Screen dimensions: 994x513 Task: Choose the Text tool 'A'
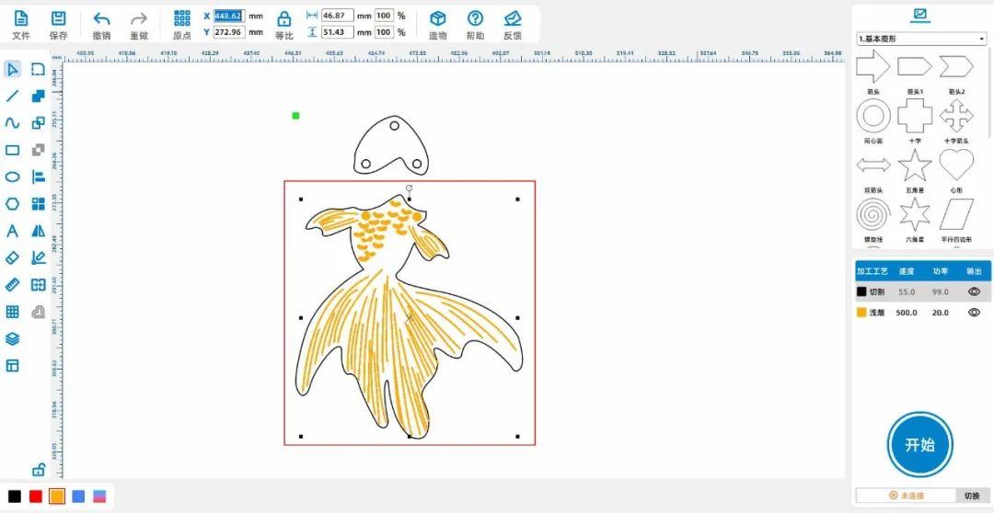[x=13, y=231]
